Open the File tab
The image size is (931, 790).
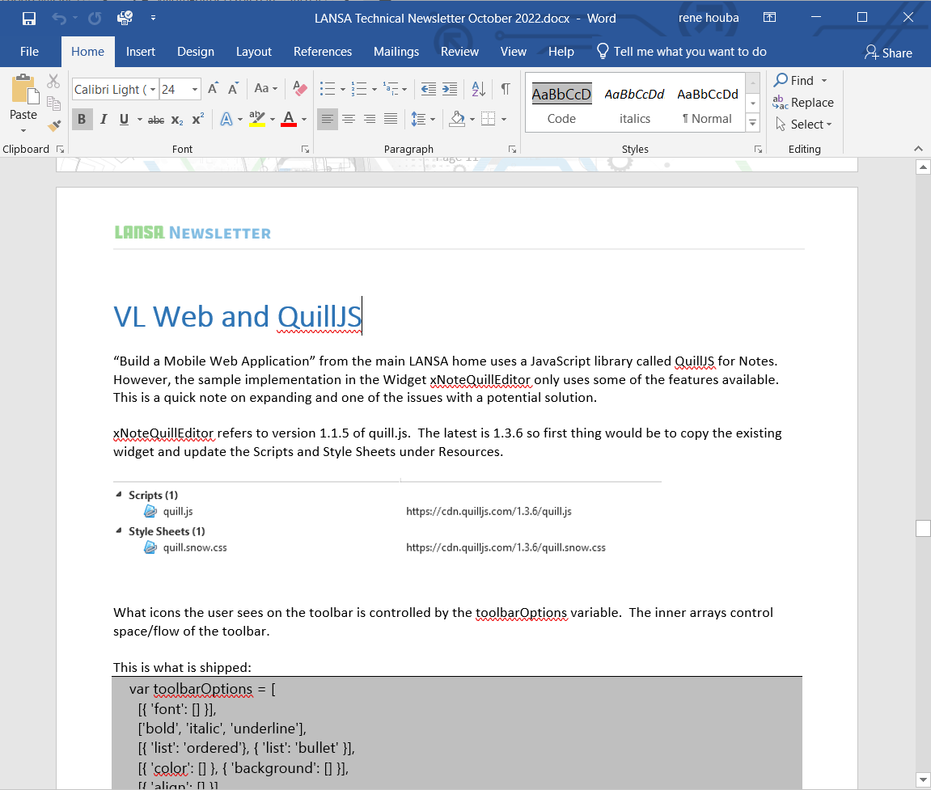click(x=29, y=52)
